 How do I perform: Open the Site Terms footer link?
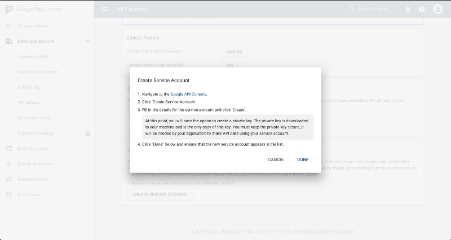[265, 231]
